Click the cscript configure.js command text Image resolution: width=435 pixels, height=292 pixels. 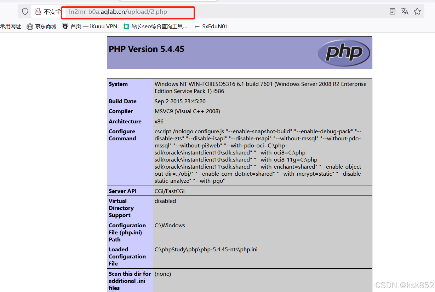259,156
